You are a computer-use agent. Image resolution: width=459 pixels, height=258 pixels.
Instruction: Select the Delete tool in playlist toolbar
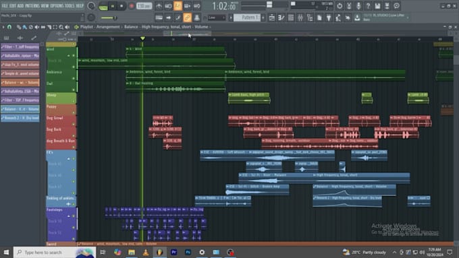pos(31,27)
